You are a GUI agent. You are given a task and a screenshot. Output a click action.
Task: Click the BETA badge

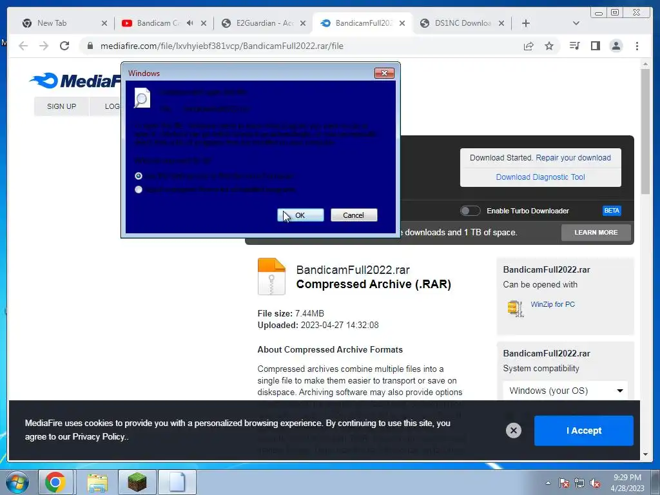612,211
